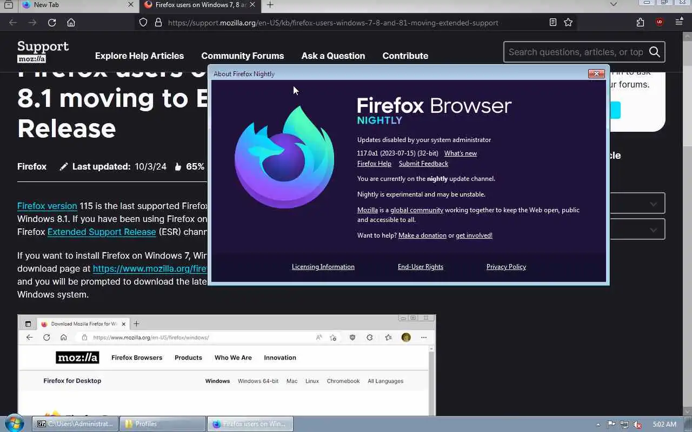Toggle reader view icon

click(553, 23)
